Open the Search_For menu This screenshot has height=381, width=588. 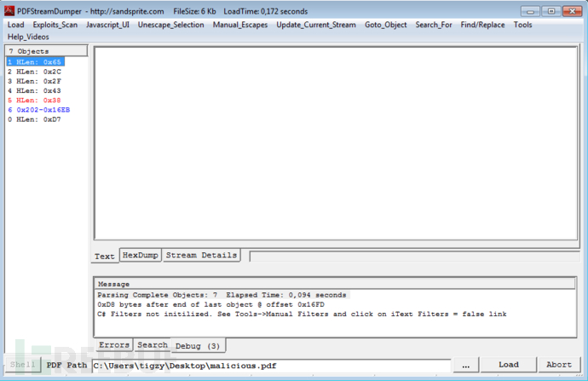434,25
